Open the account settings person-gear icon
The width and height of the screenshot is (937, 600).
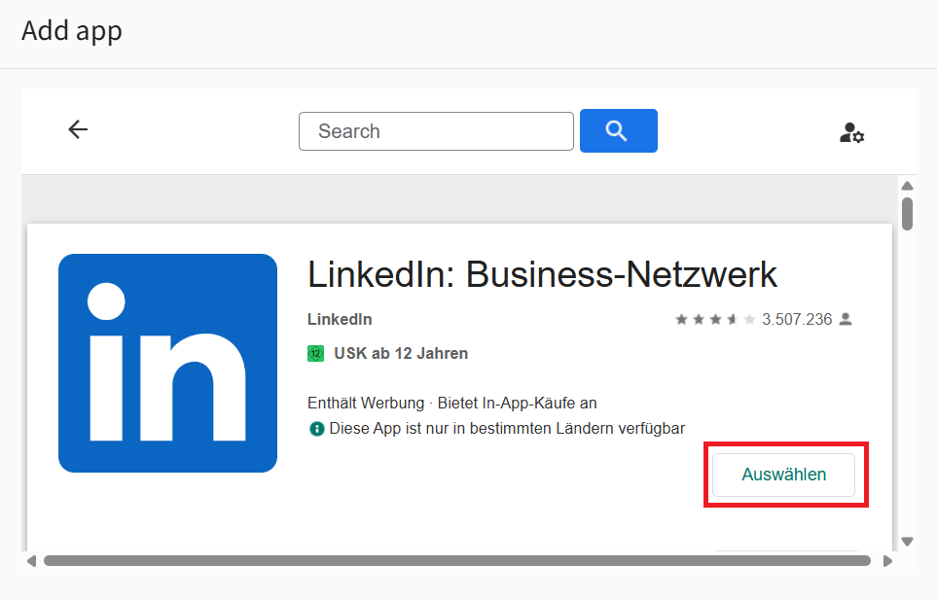tap(851, 132)
